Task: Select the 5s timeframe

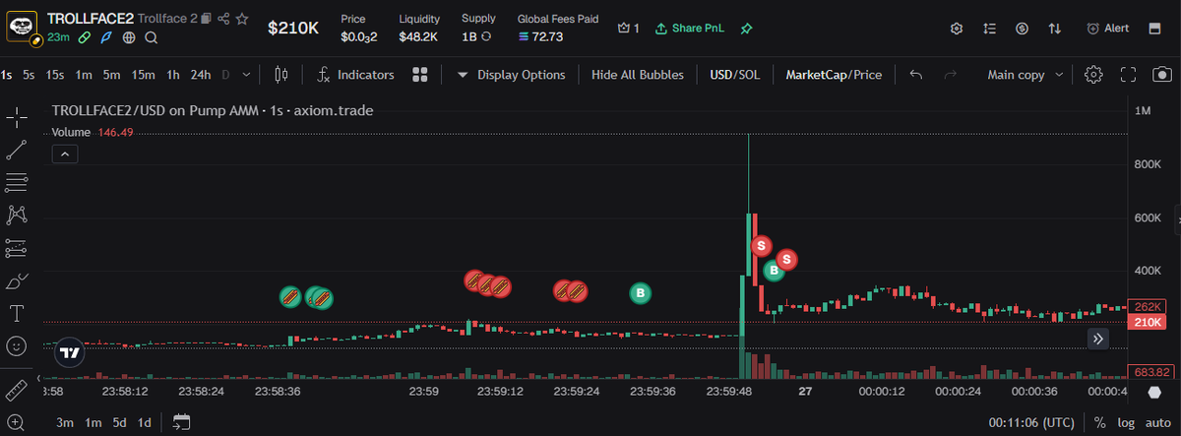Action: click(30, 75)
